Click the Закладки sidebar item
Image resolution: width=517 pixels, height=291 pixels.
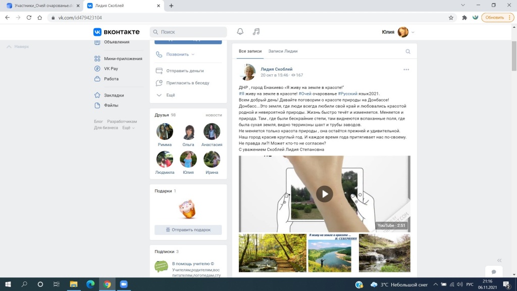coord(114,95)
